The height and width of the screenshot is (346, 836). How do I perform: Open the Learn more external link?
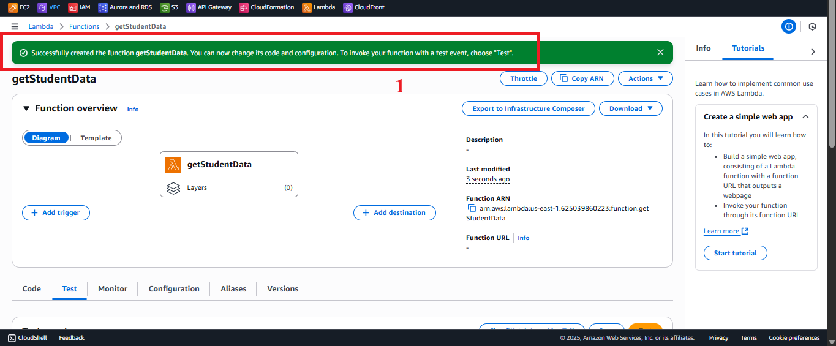[x=726, y=231]
